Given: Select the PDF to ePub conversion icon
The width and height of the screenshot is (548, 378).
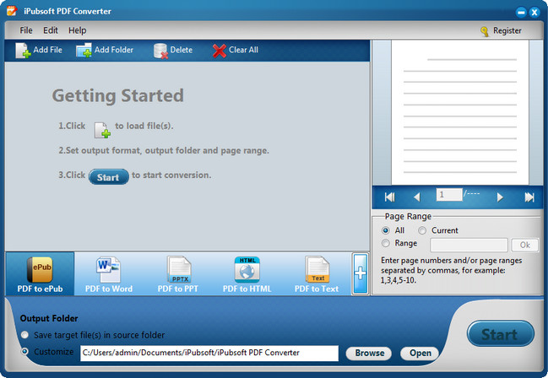Looking at the screenshot, I should (40, 269).
